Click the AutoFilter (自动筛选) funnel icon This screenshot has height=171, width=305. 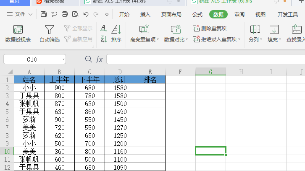click(50, 30)
